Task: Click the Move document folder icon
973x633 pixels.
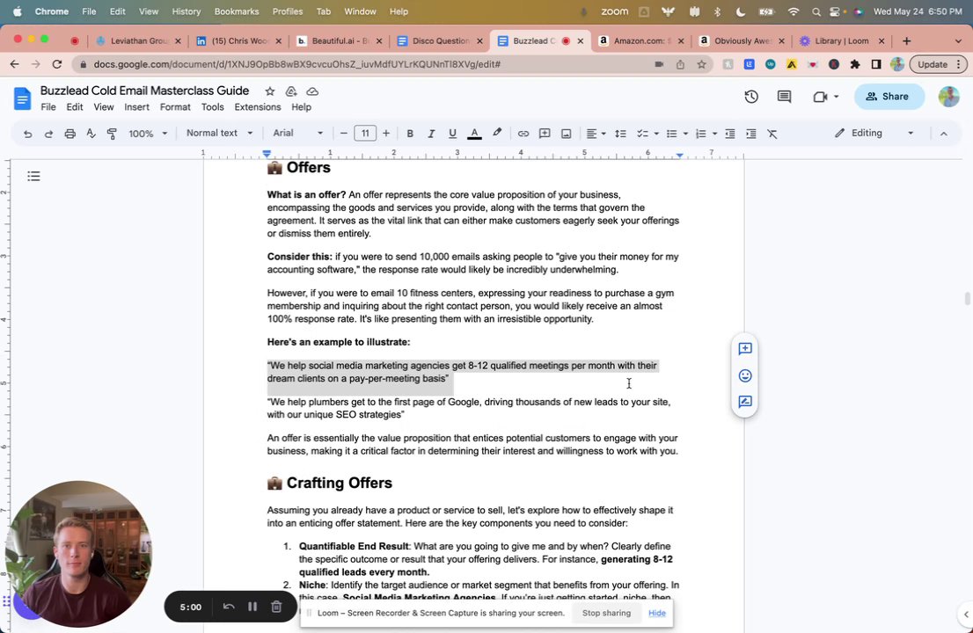Action: click(291, 91)
